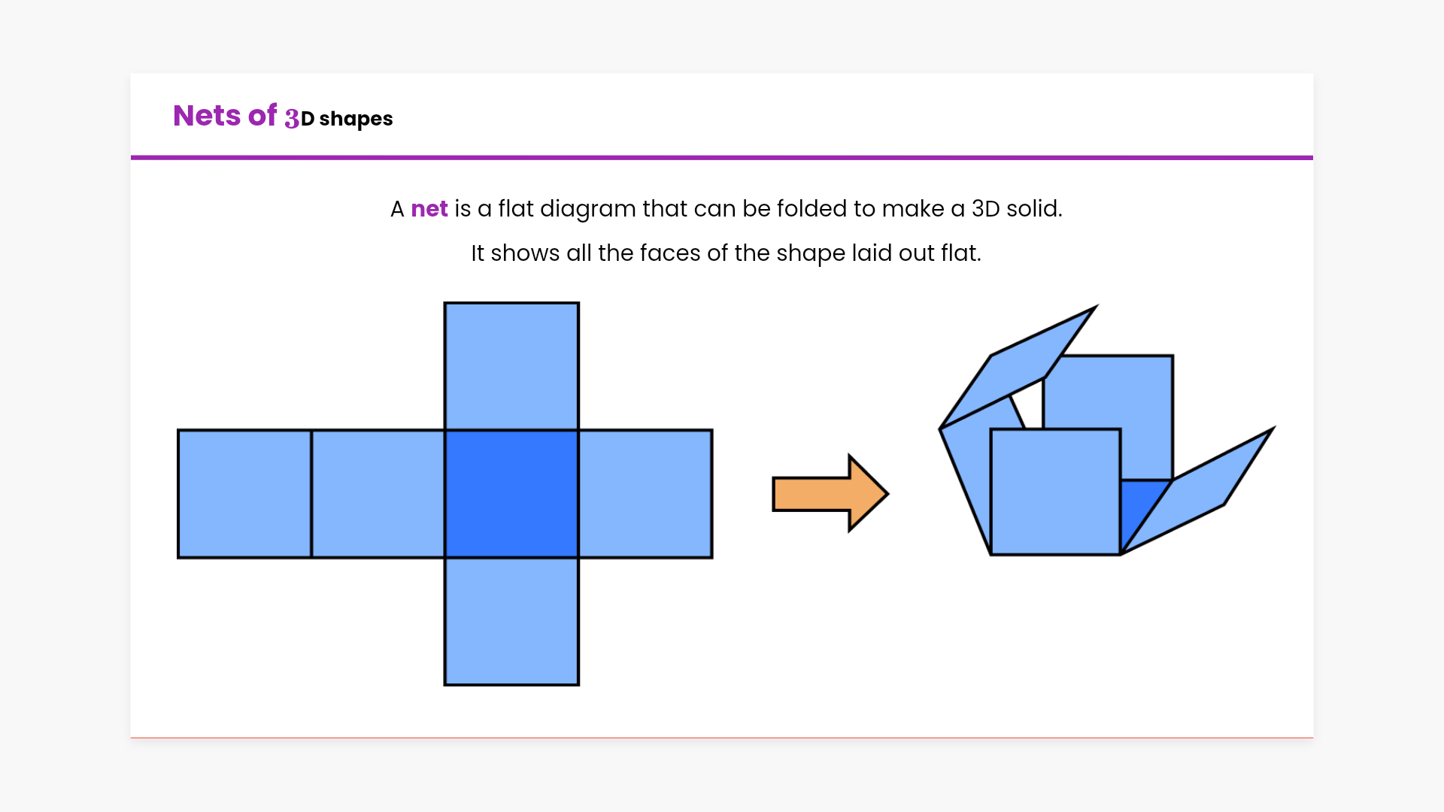
Task: Select the dark blue center square of the net
Action: pos(511,494)
